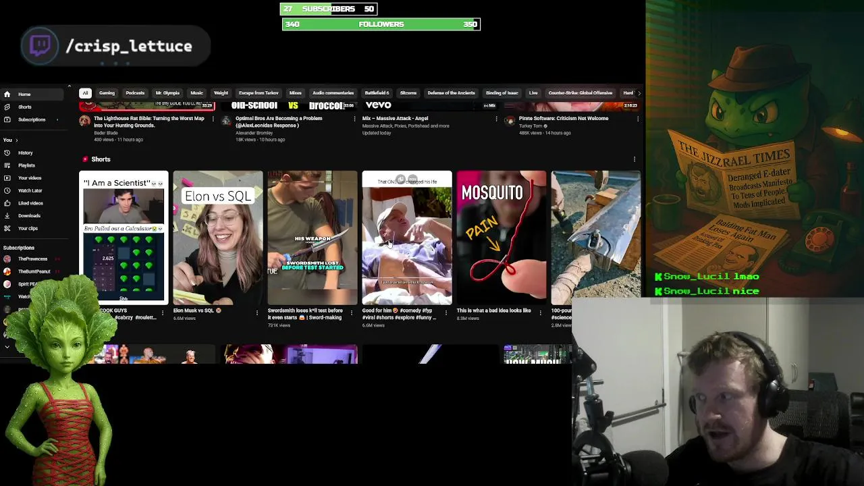Select the Live filter chip

point(533,93)
